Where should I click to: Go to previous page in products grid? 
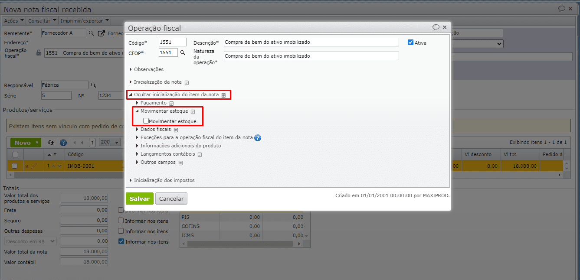(83, 143)
